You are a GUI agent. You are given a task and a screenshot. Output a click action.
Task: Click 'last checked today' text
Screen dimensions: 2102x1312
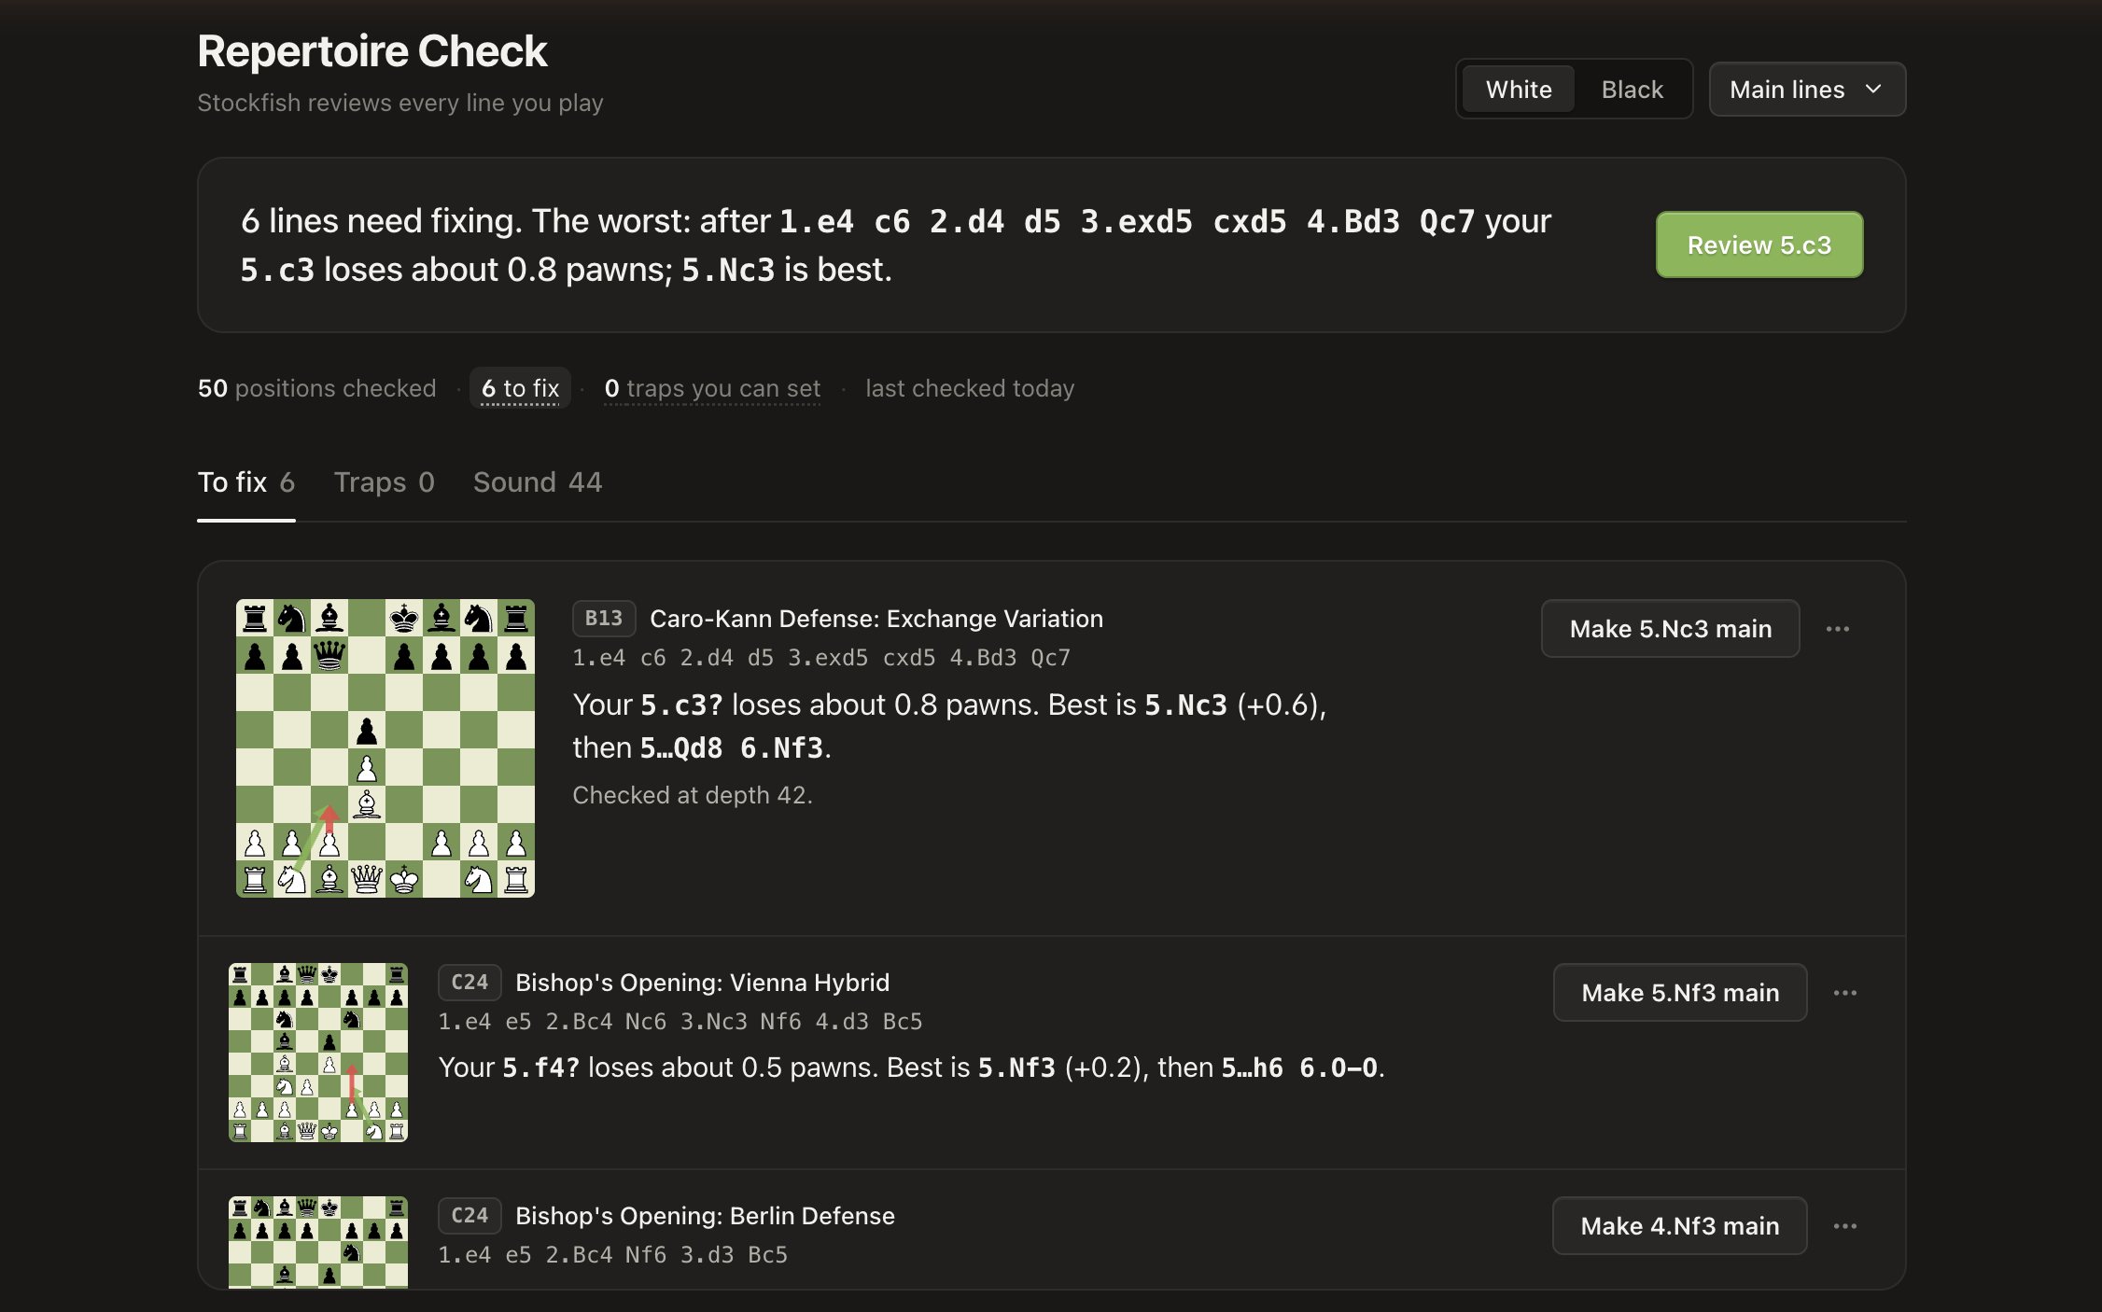[x=970, y=388]
